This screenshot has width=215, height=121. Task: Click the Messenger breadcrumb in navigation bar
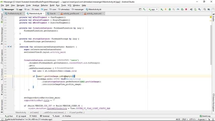coord(8,9)
